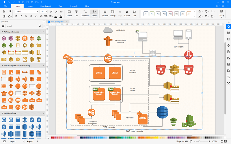Close the Aws Examples 1 tab

pyautogui.click(x=66, y=21)
